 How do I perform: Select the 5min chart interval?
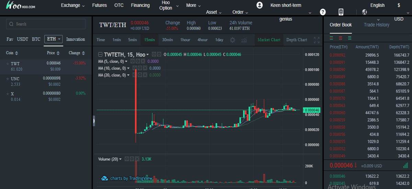coord(133,40)
